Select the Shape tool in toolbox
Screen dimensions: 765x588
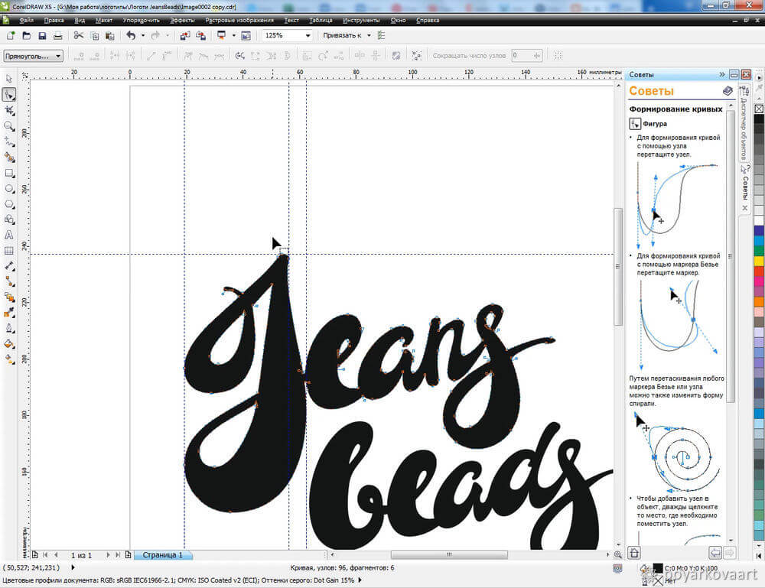tap(8, 95)
